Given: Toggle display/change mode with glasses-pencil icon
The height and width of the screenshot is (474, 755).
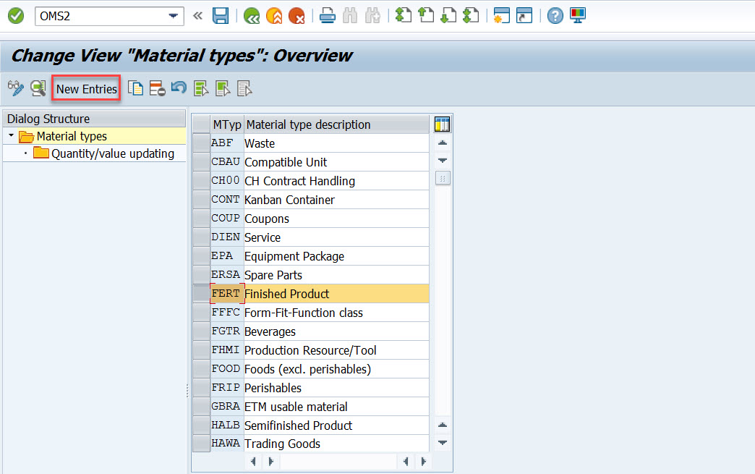Looking at the screenshot, I should [14, 88].
